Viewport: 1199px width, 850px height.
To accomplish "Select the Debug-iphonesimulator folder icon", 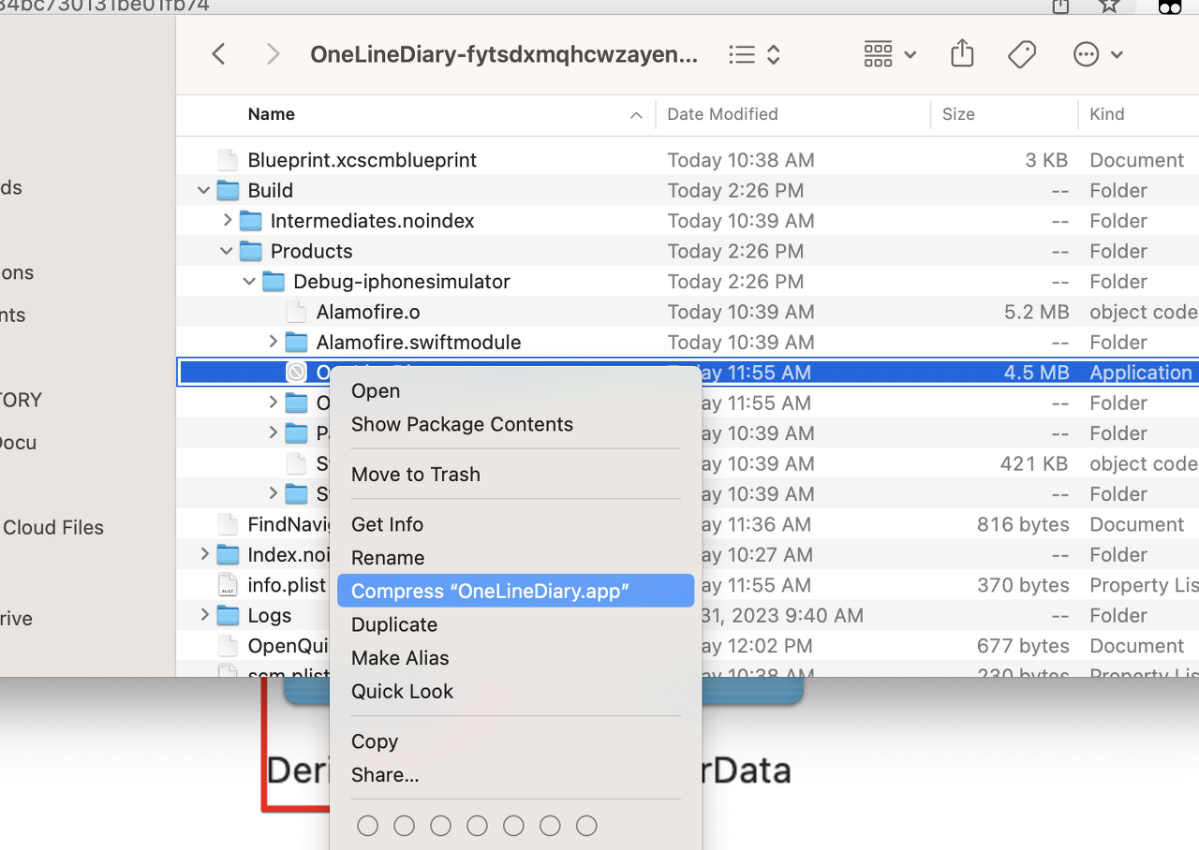I will pyautogui.click(x=273, y=282).
